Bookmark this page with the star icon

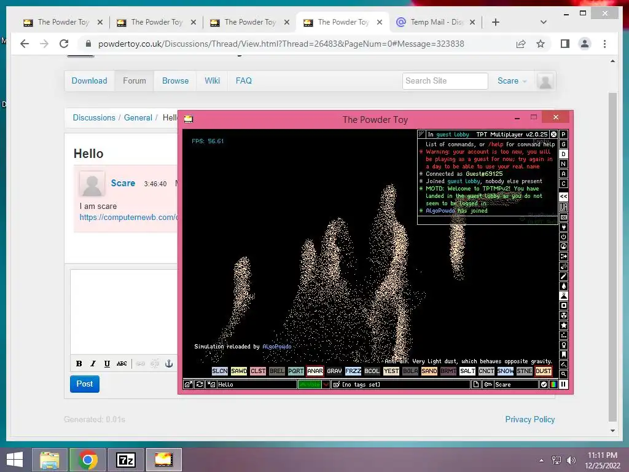541,44
